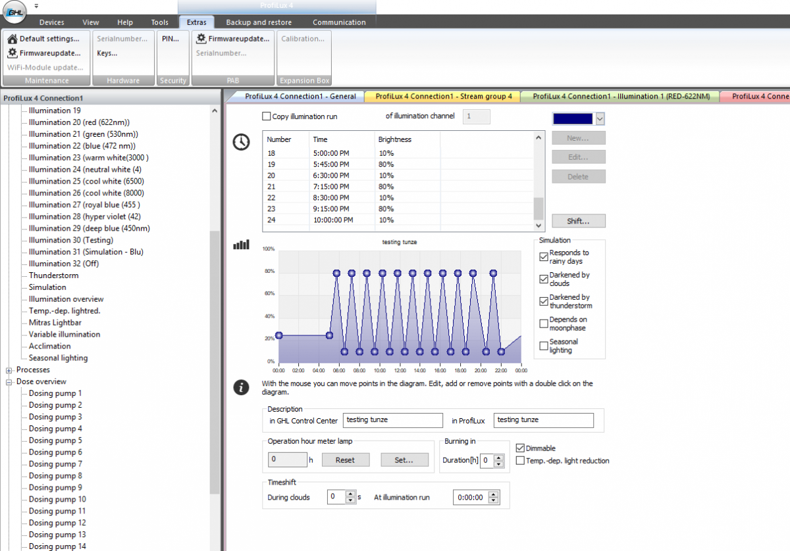790x551 pixels.
Task: Toggle the Dimmable checkbox
Action: coord(520,448)
